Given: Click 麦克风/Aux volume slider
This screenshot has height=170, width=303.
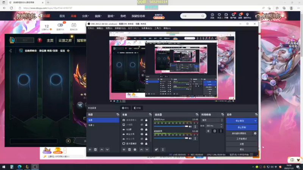Looking at the screenshot, I should pyautogui.click(x=171, y=127).
